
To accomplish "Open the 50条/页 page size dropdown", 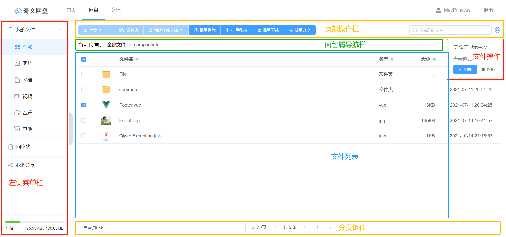I will click(262, 227).
